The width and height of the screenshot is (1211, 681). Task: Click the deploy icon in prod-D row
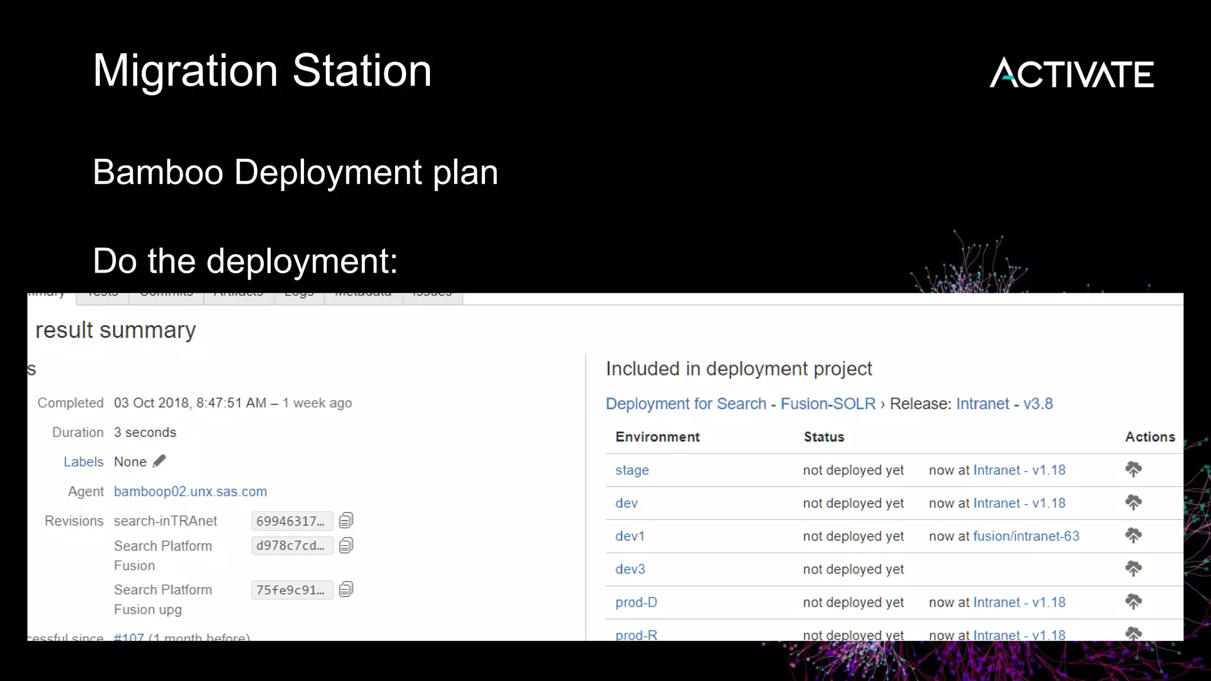tap(1133, 602)
